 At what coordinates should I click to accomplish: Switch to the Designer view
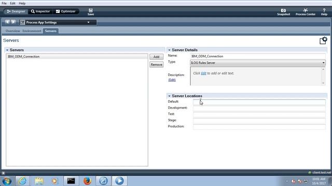click(16, 11)
